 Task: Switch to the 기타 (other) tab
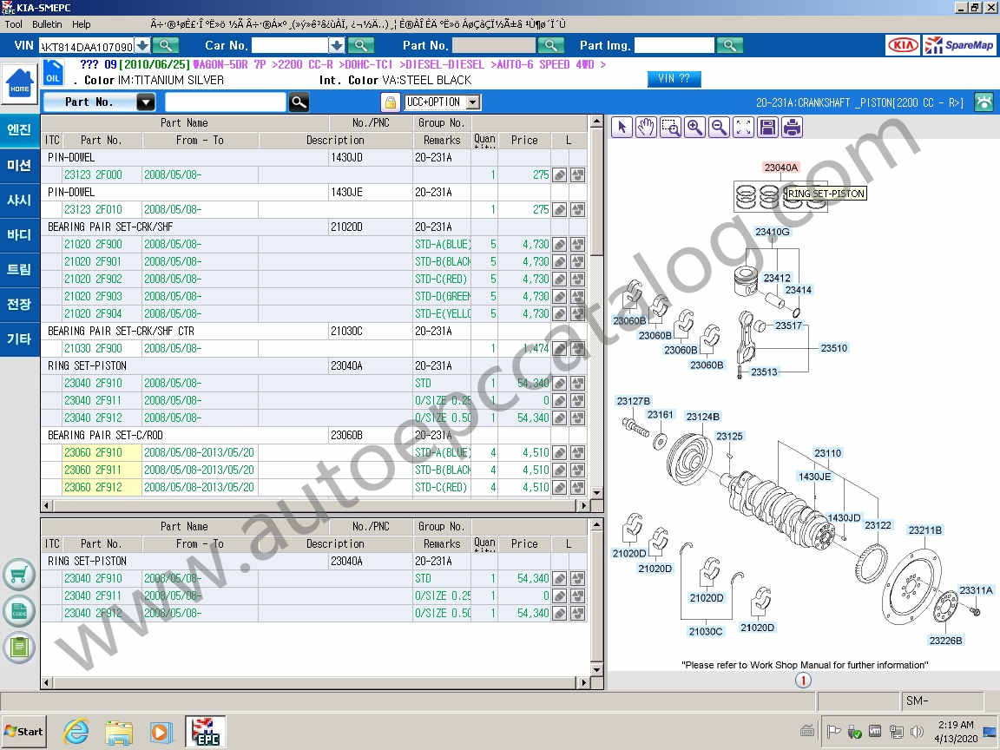coord(19,339)
